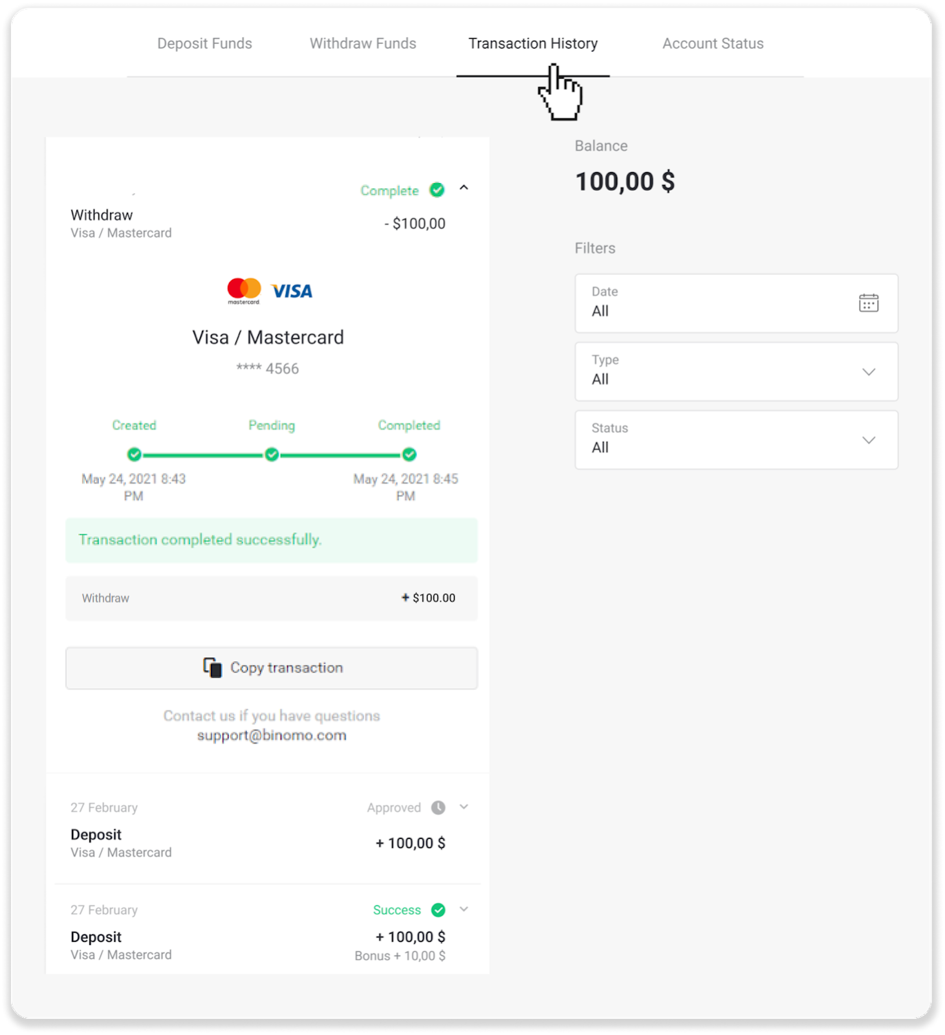Expand the Success deposit with bonus
Viewport: 945px width, 1035px height.
(464, 909)
